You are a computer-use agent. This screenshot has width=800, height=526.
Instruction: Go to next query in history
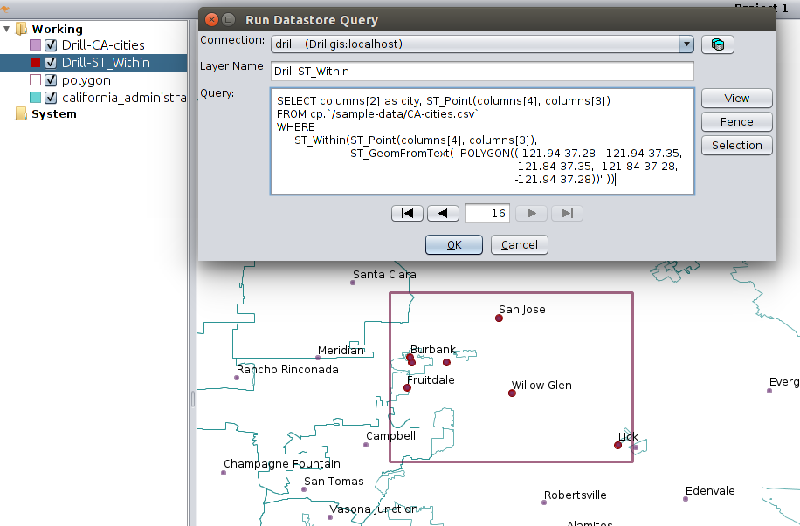531,213
